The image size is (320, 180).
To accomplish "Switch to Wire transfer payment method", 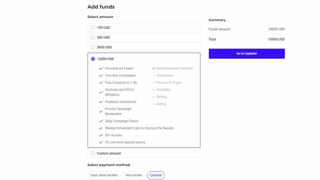I will pyautogui.click(x=134, y=175).
